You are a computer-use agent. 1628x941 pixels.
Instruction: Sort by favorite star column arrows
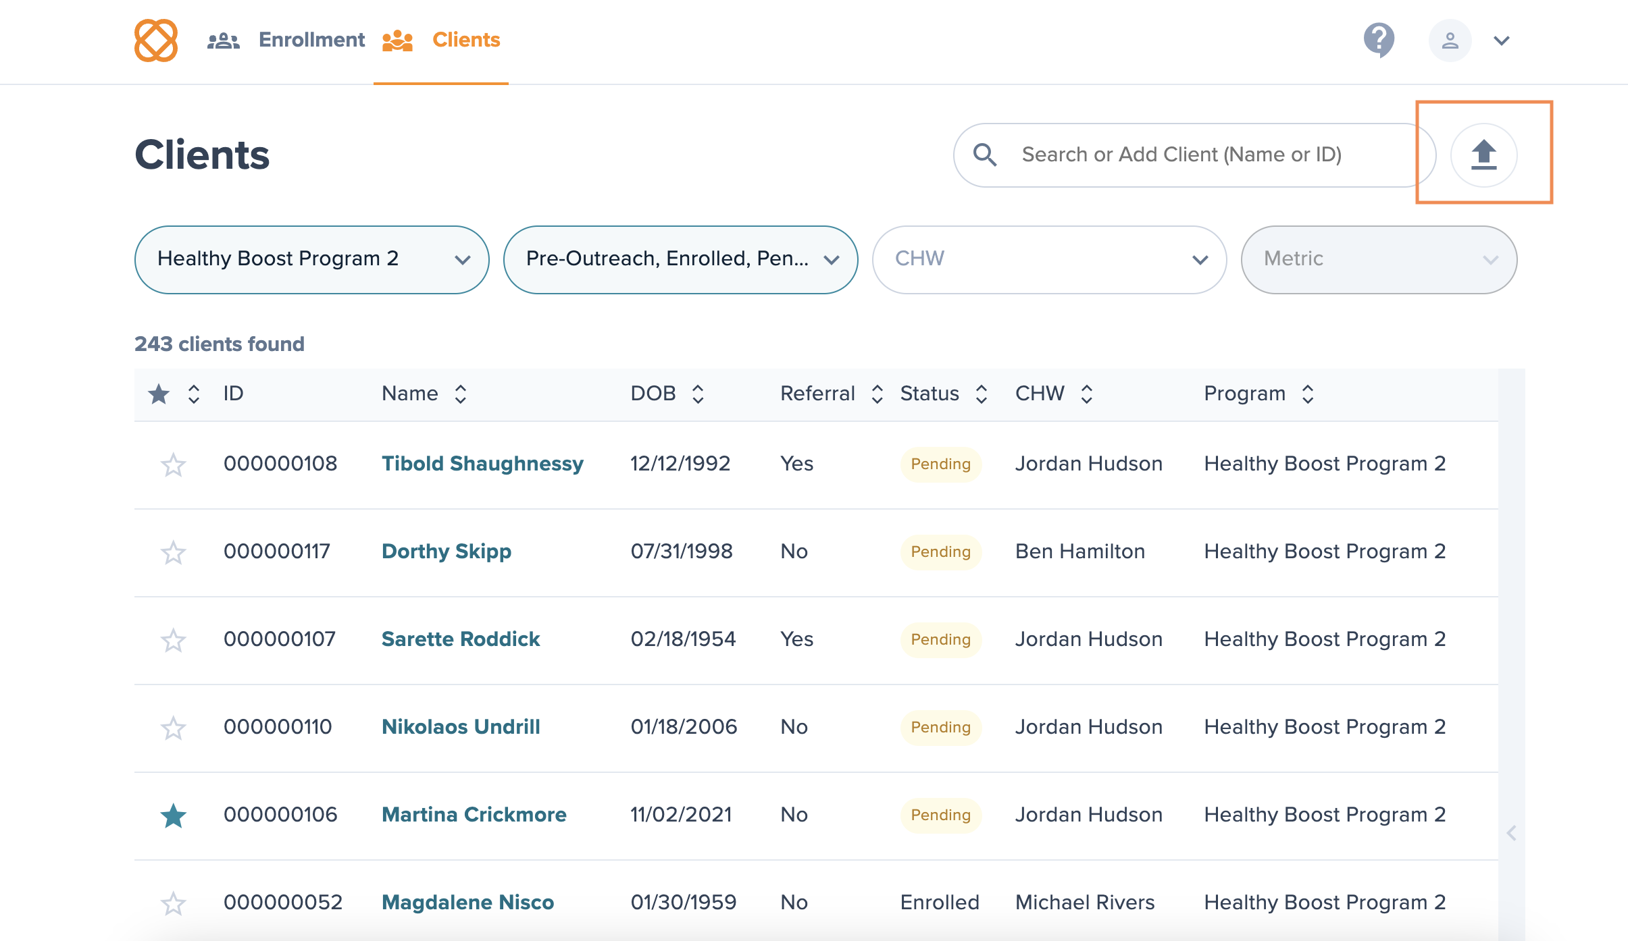(x=194, y=394)
